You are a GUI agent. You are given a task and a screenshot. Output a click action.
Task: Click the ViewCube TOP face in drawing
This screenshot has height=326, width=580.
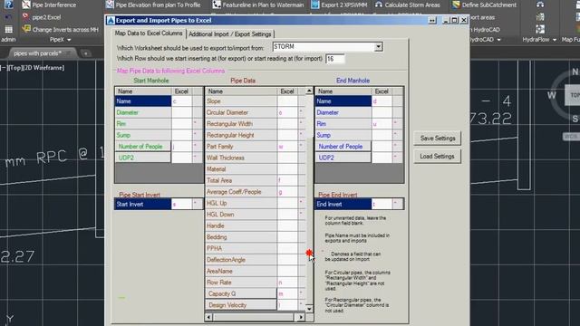574,95
